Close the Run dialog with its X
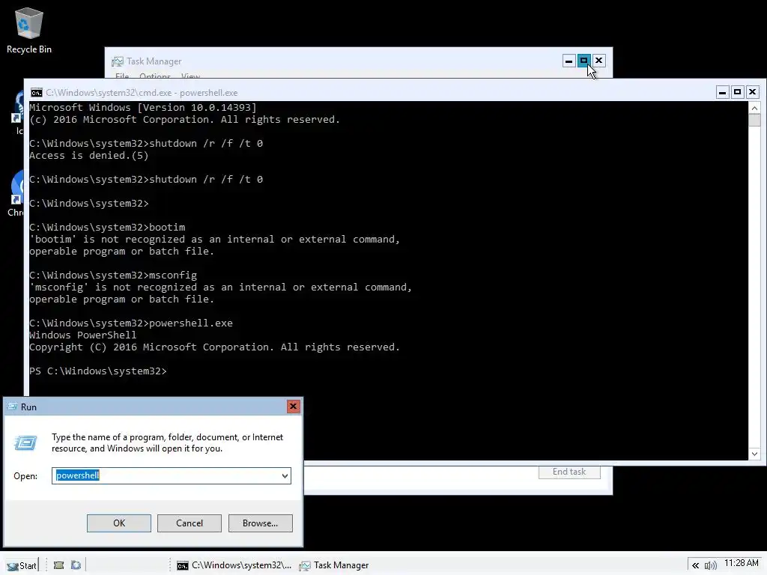The height and width of the screenshot is (575, 767). 293,407
